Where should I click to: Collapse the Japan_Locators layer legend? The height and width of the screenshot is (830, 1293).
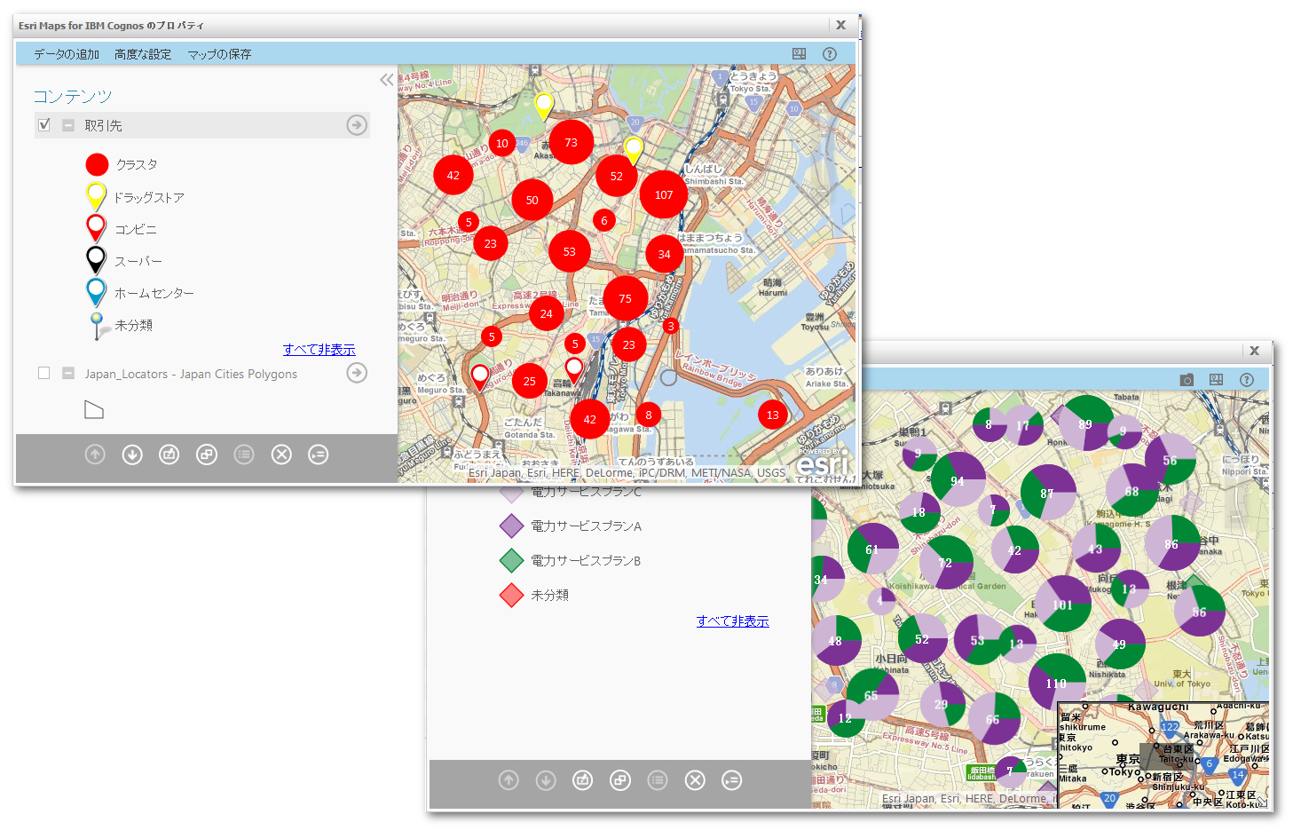(x=68, y=373)
